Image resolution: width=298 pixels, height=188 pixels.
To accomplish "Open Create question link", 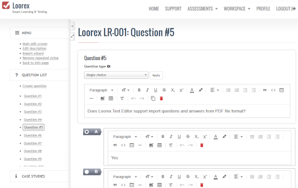I will (x=35, y=86).
